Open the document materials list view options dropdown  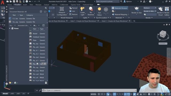[45, 12]
